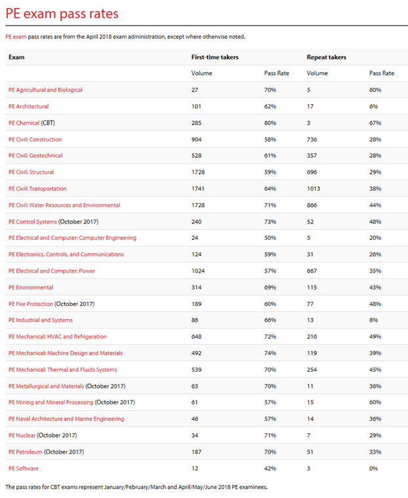408x498 pixels.
Task: Open PE Electrical and Computer: Computer Engineering
Action: point(72,238)
